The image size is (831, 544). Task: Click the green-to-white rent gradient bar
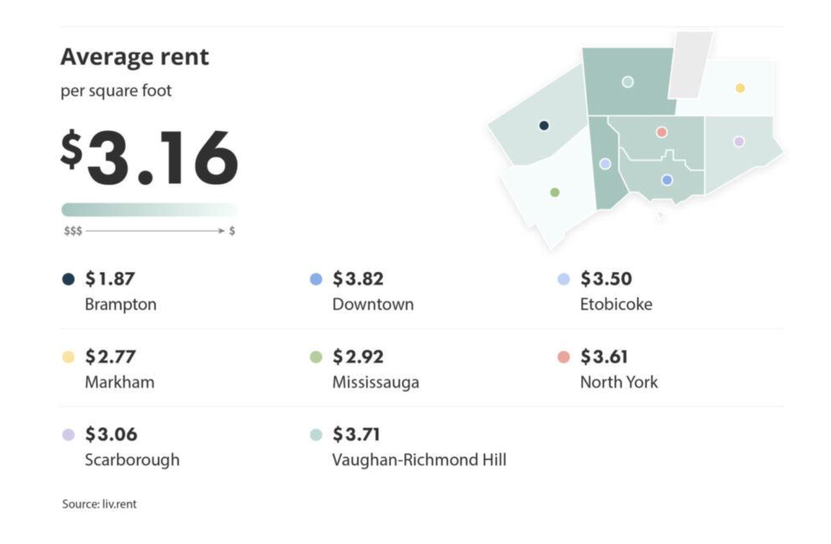pos(149,209)
